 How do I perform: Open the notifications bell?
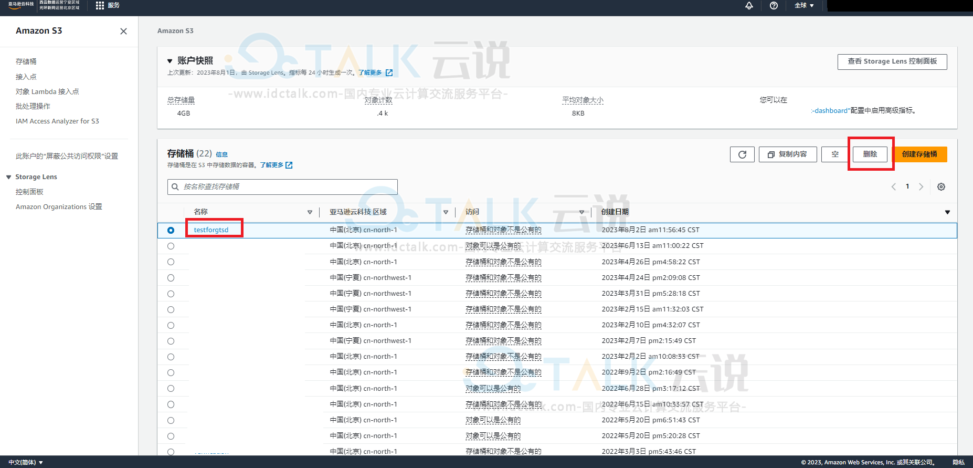pyautogui.click(x=749, y=5)
